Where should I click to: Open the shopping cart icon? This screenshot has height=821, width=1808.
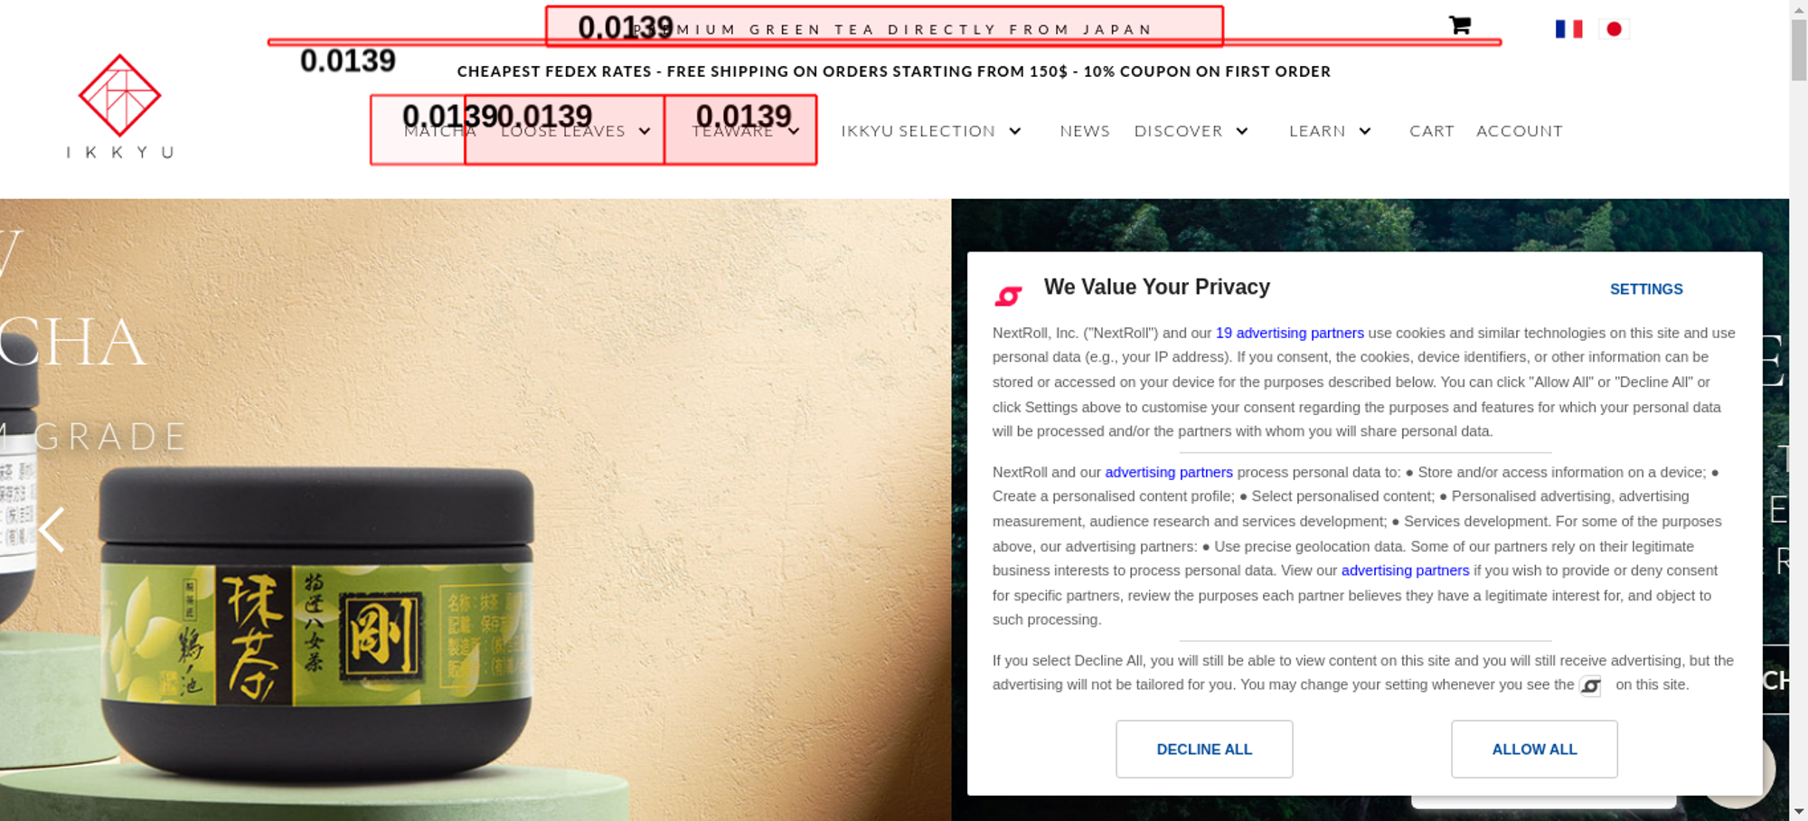pos(1459,25)
